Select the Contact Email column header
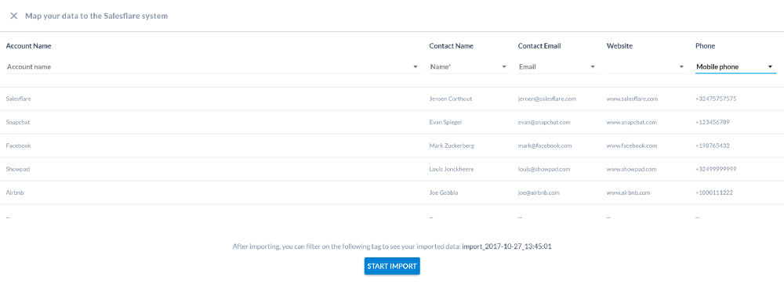The height and width of the screenshot is (291, 784). (x=539, y=46)
